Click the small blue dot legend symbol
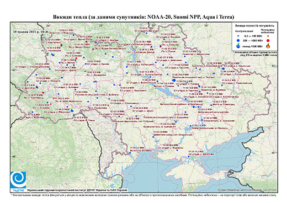Image resolution: width=287 pixels, height=203 pixels. (238, 36)
